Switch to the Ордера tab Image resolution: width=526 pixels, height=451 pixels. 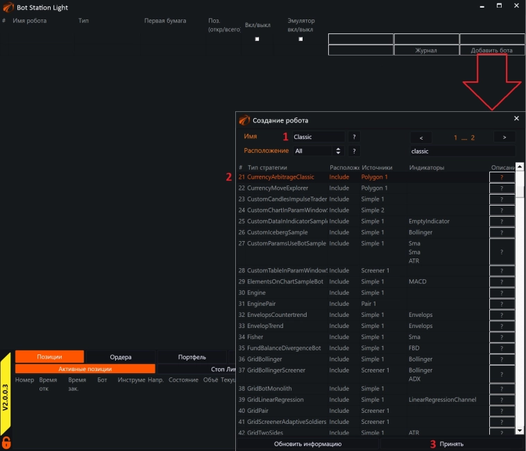[120, 357]
